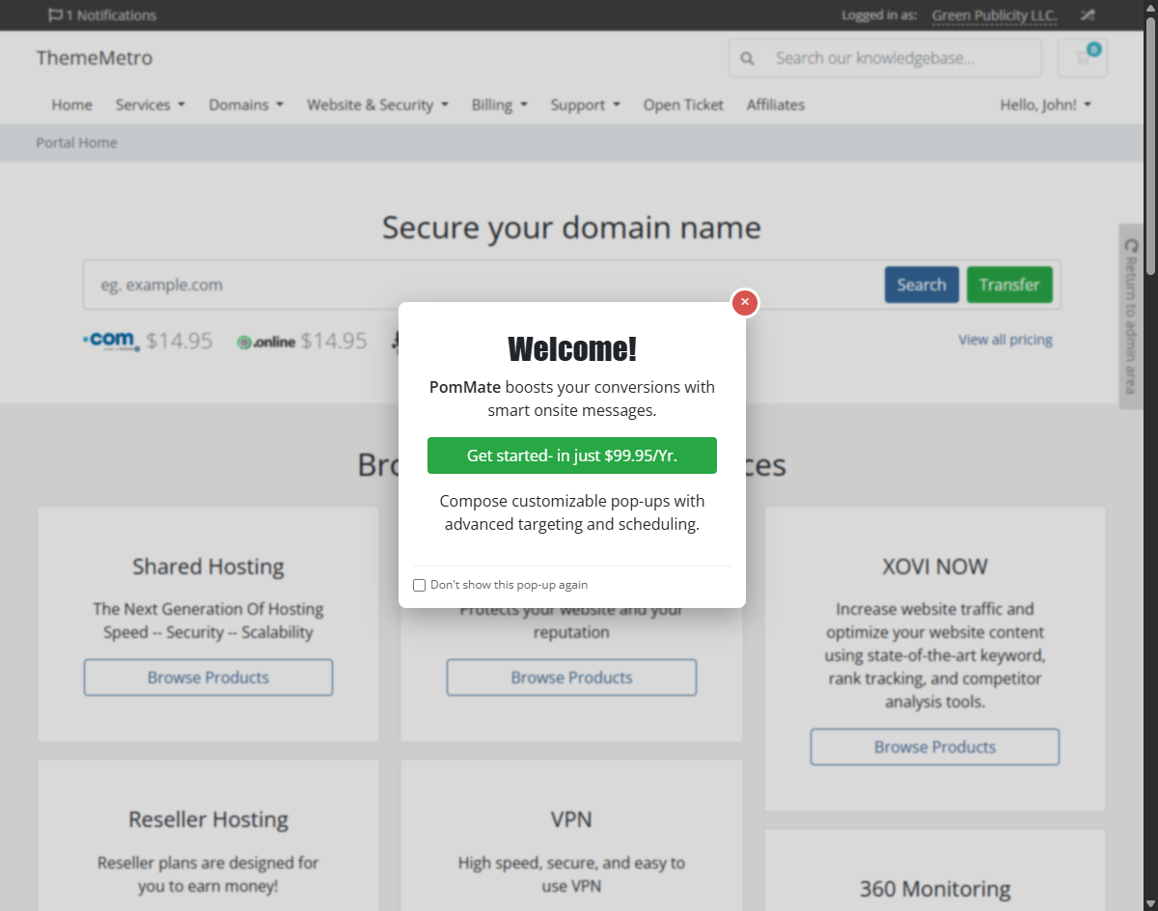Select Affiliates menu item
Image resolution: width=1158 pixels, height=911 pixels.
coord(775,105)
